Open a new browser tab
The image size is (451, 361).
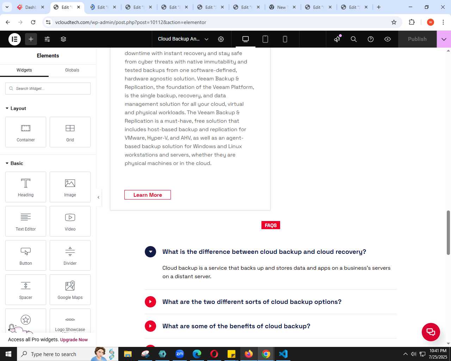pyautogui.click(x=379, y=7)
